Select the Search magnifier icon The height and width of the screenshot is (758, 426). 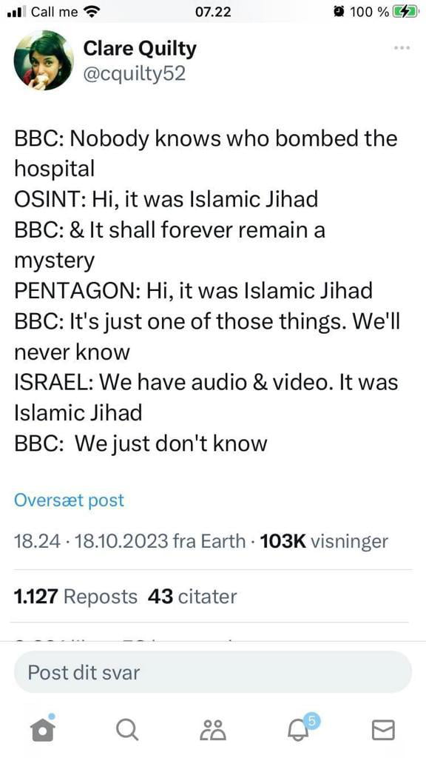[127, 728]
